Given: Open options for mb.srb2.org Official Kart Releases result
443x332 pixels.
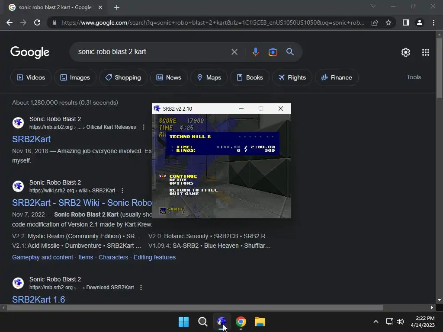Looking at the screenshot, I should pyautogui.click(x=144, y=127).
